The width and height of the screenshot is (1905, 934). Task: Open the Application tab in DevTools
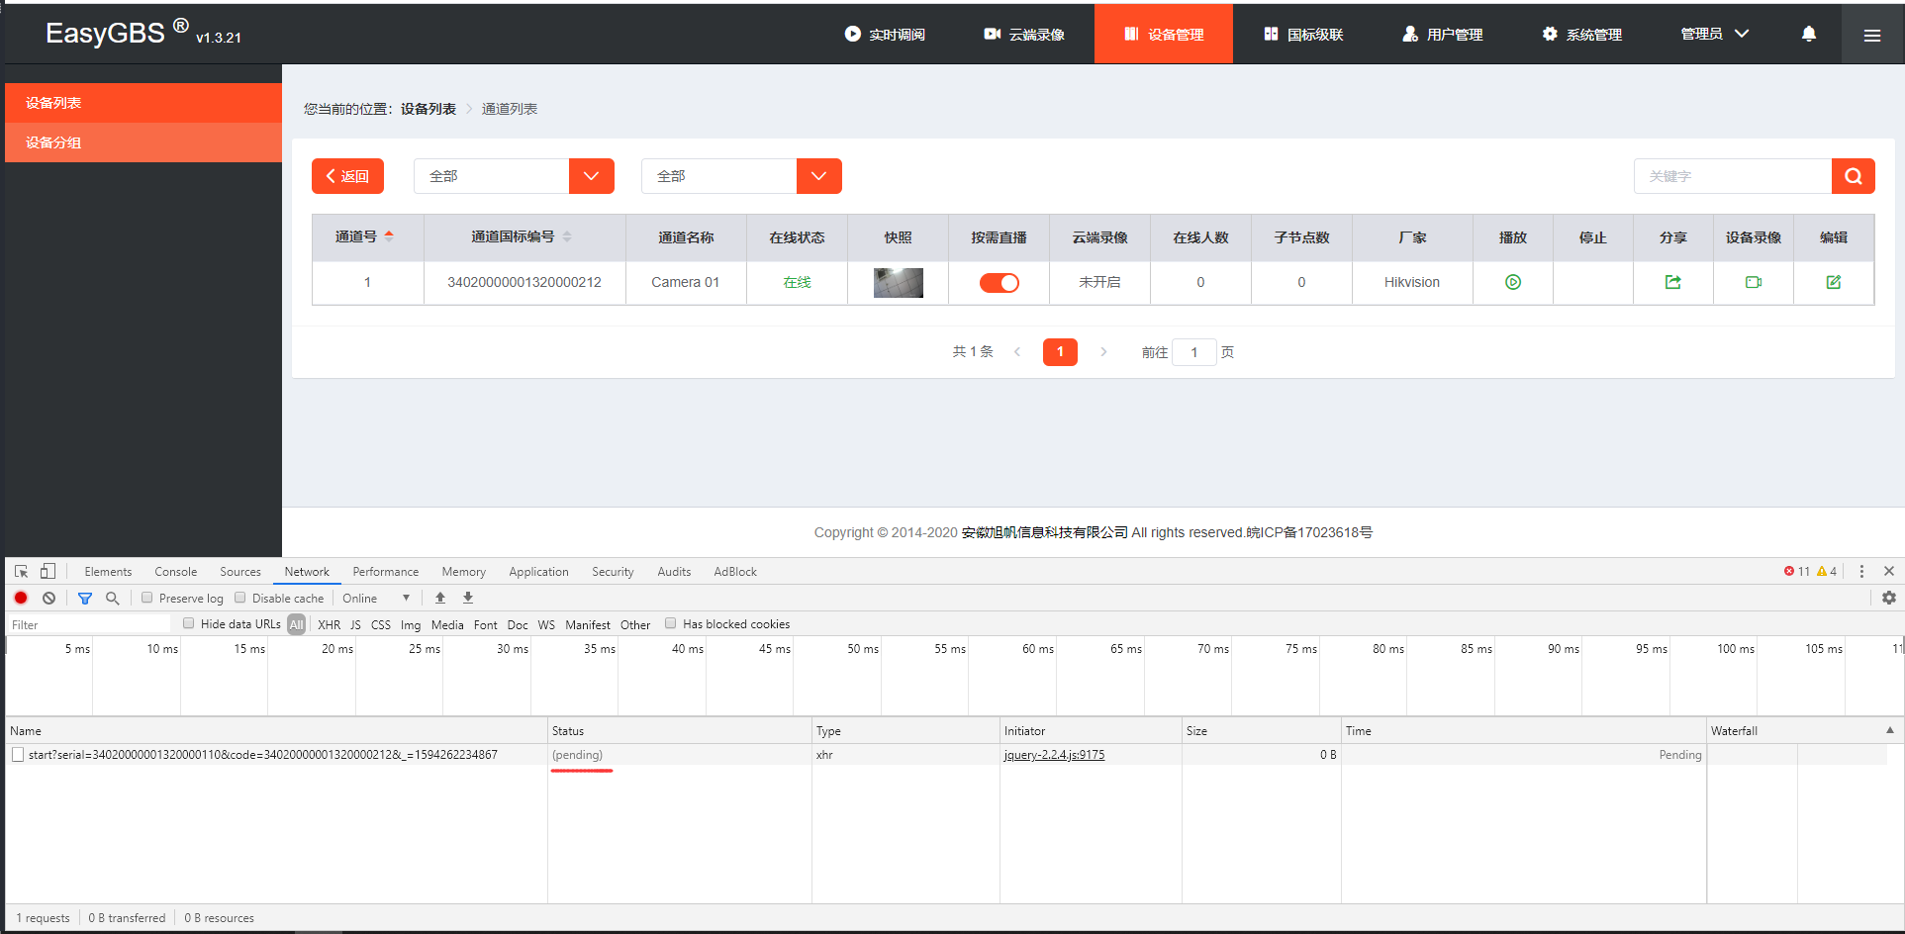pyautogui.click(x=538, y=572)
